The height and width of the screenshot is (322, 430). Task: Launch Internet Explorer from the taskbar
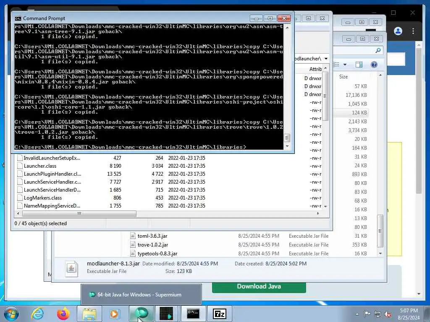coord(37,314)
